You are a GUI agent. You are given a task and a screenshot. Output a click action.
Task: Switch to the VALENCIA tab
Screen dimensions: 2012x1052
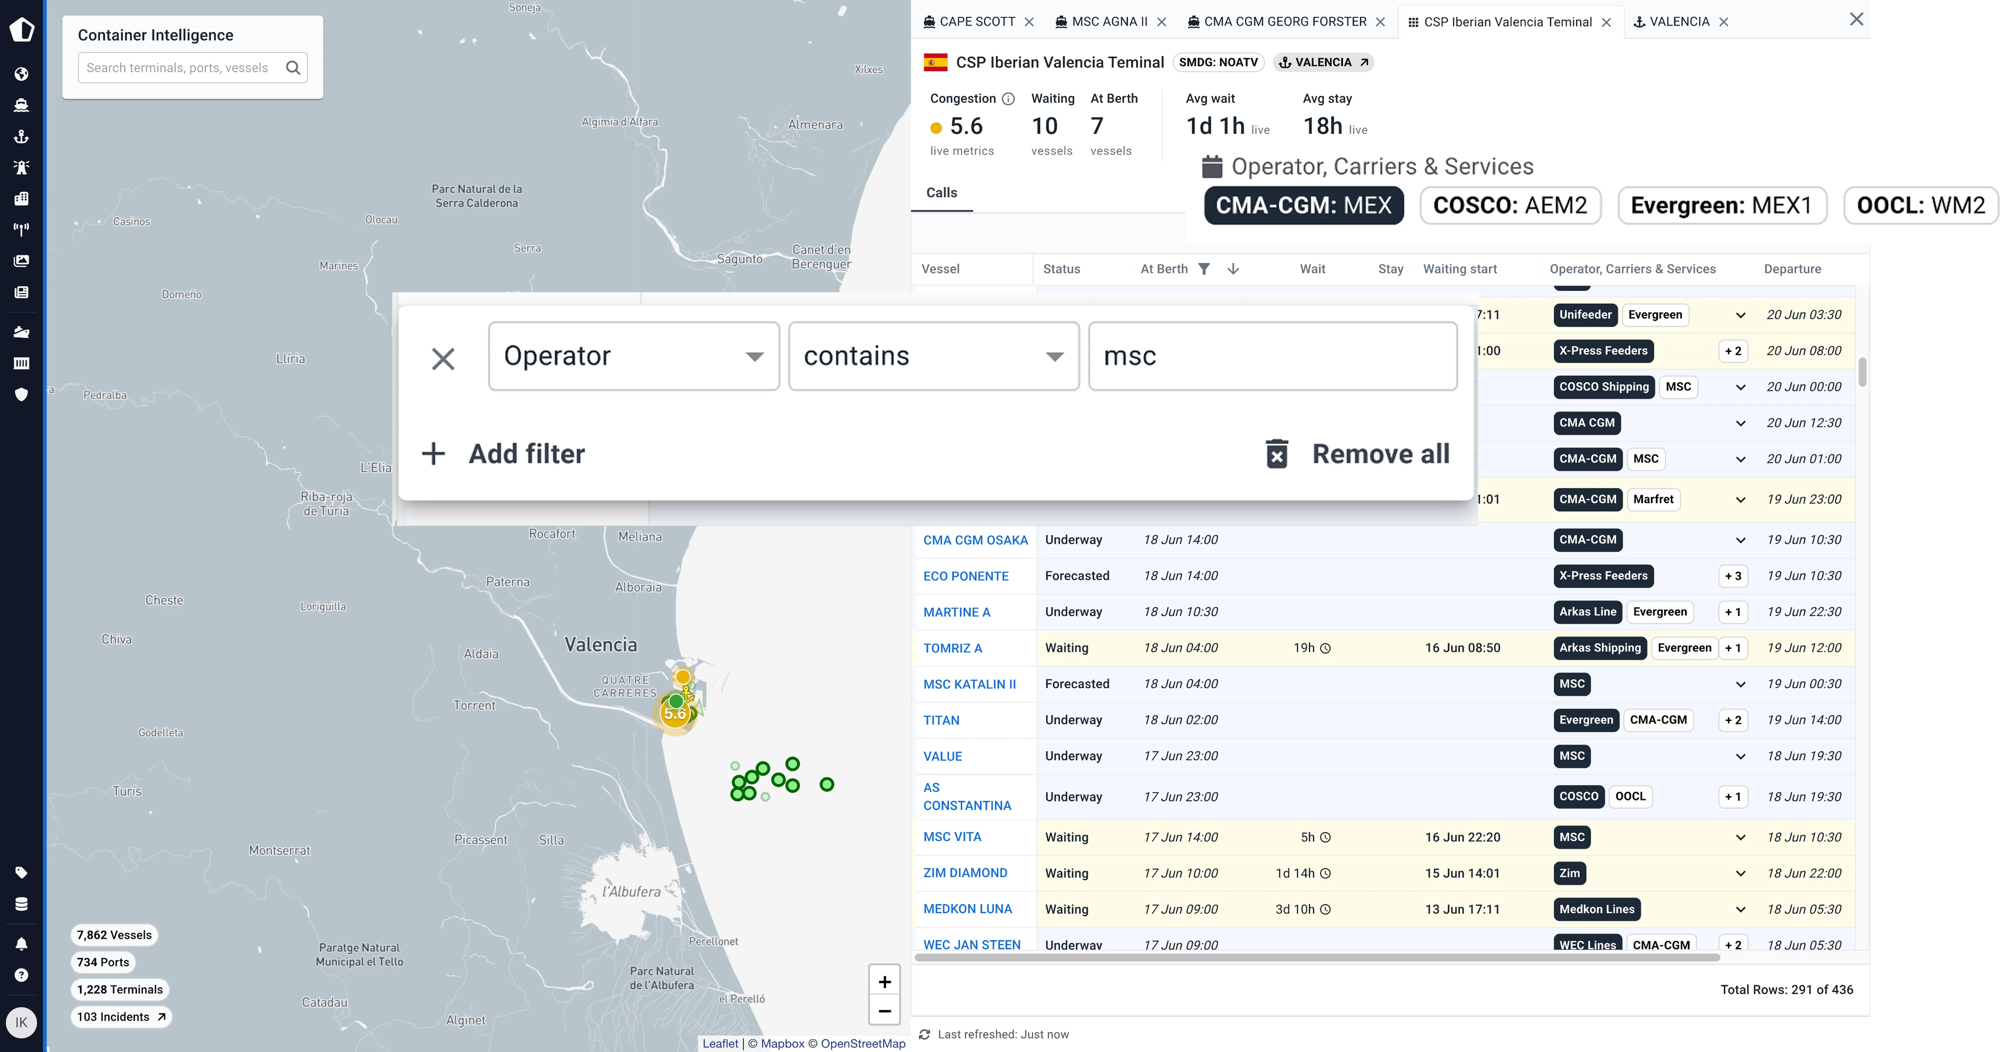[1671, 22]
